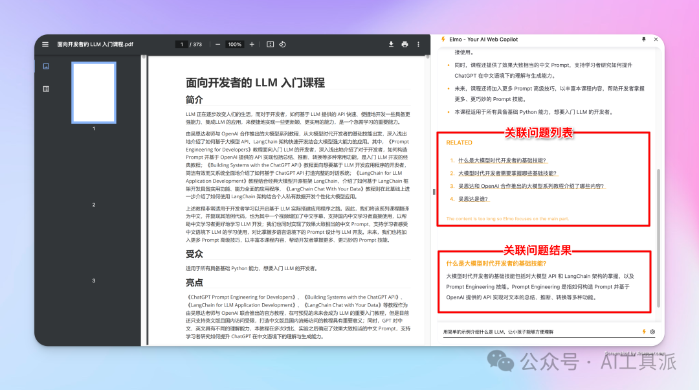The image size is (699, 390).
Task: Show thumbnails view in sidebar
Action: [46, 67]
